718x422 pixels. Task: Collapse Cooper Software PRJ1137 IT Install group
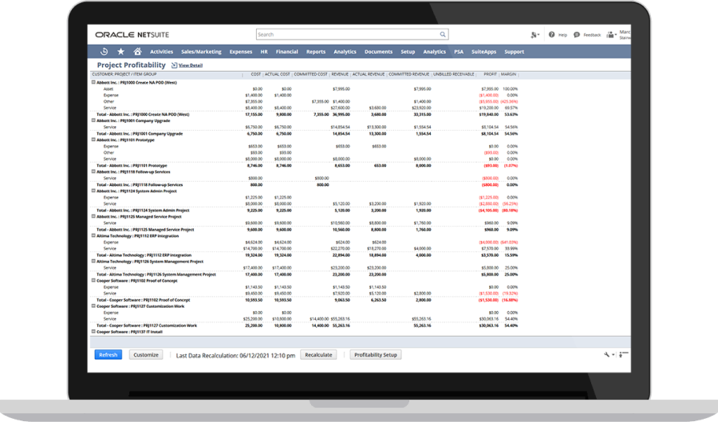click(x=93, y=331)
